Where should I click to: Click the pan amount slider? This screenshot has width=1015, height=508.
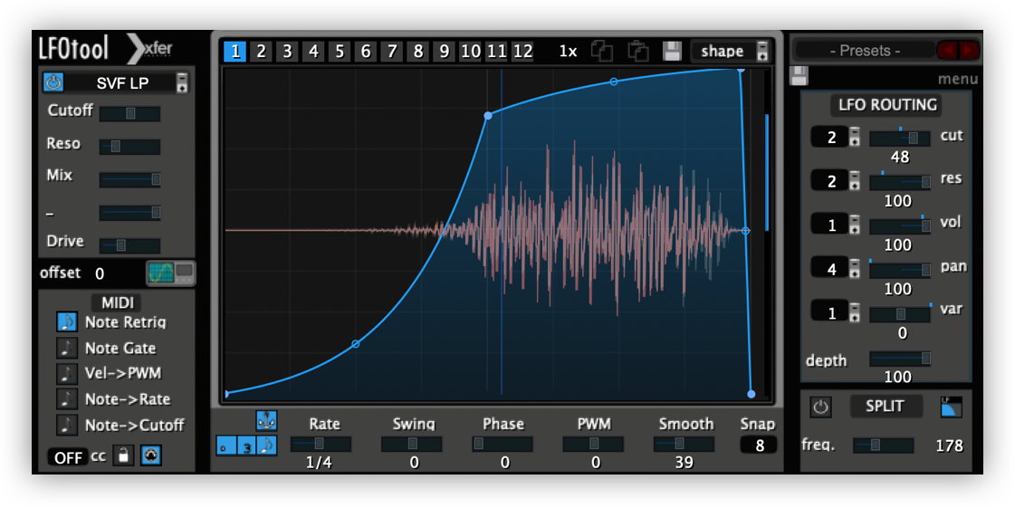pos(900,269)
